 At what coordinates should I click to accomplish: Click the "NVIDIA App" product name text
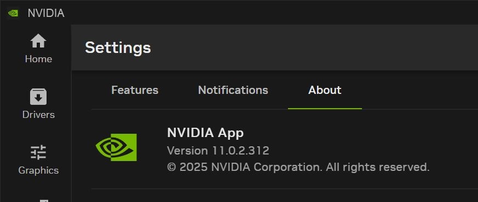pyautogui.click(x=205, y=133)
